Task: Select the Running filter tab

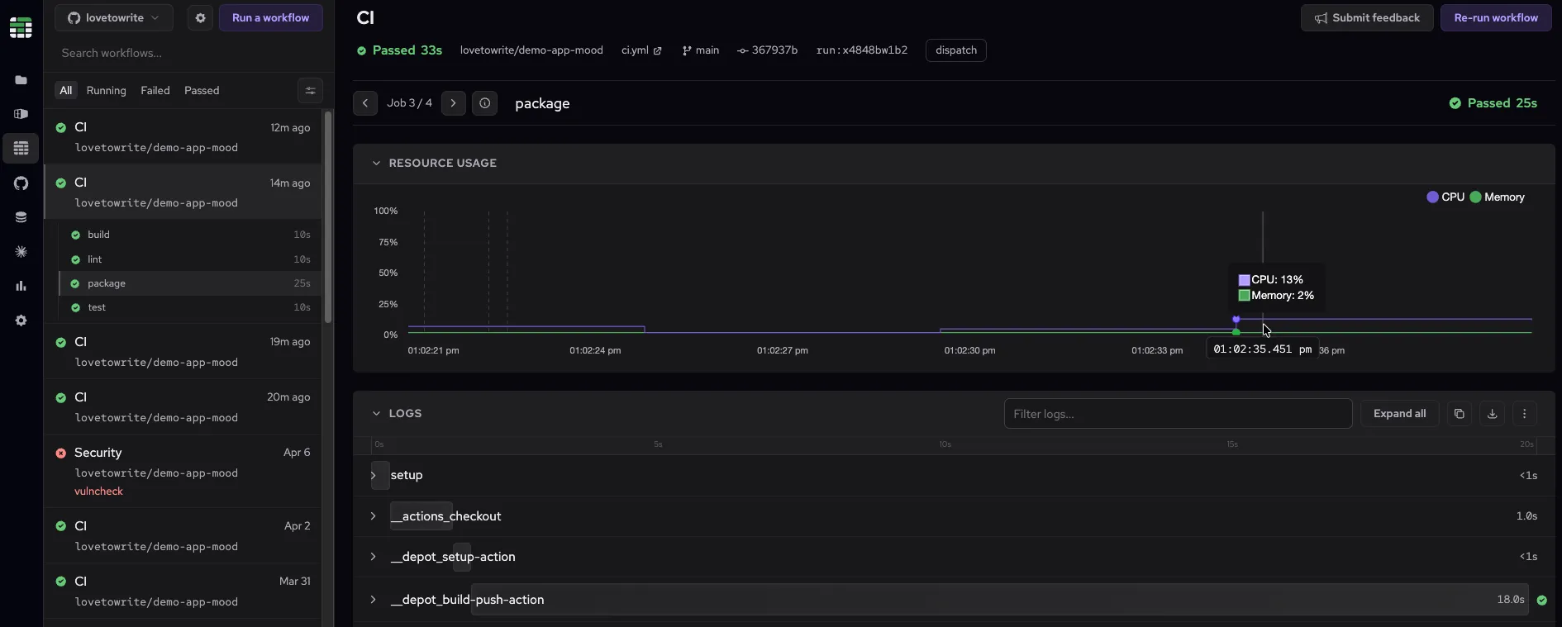Action: point(107,91)
